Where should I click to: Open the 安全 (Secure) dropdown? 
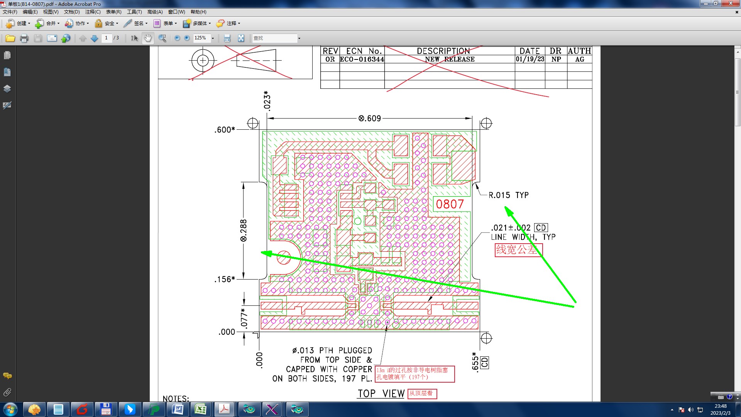(x=107, y=24)
